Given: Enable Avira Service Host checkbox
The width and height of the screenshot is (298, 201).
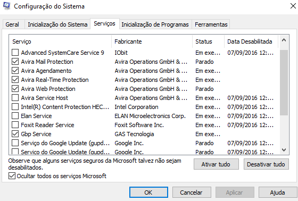Looking at the screenshot, I should point(15,98).
